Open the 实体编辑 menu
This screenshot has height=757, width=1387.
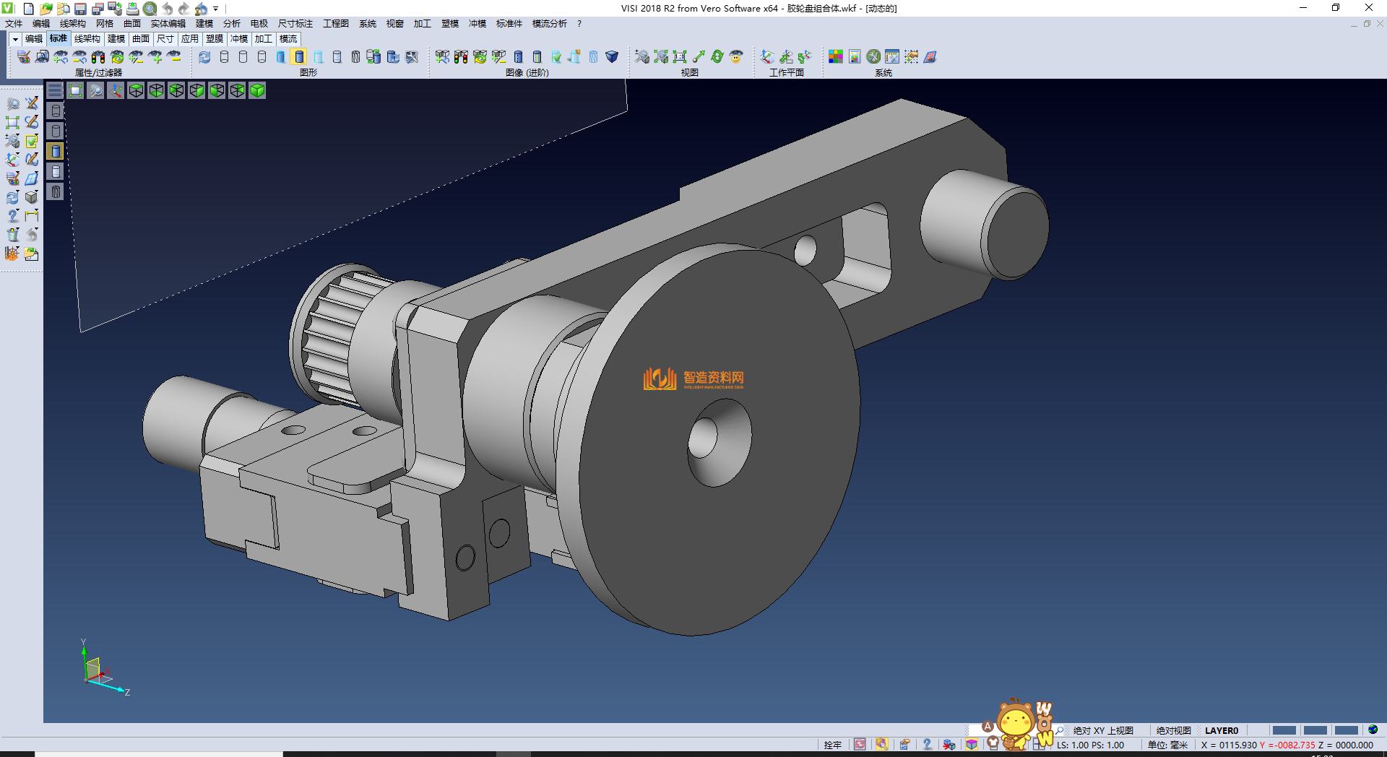coord(168,24)
